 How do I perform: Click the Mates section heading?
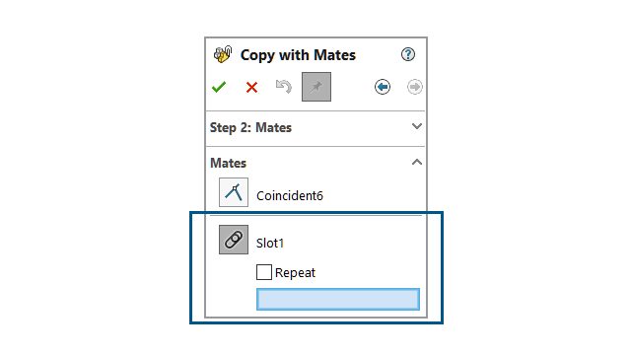(x=228, y=163)
